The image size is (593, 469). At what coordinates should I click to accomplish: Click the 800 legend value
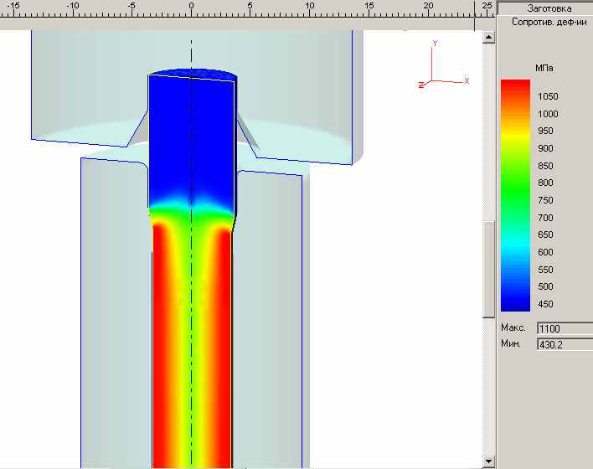pyautogui.click(x=545, y=183)
